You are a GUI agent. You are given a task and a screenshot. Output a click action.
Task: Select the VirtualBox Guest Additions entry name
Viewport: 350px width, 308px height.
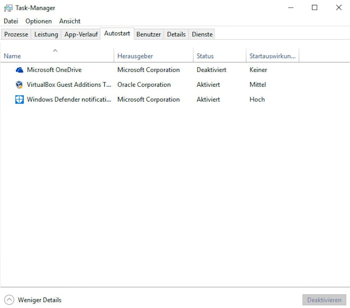(x=69, y=85)
